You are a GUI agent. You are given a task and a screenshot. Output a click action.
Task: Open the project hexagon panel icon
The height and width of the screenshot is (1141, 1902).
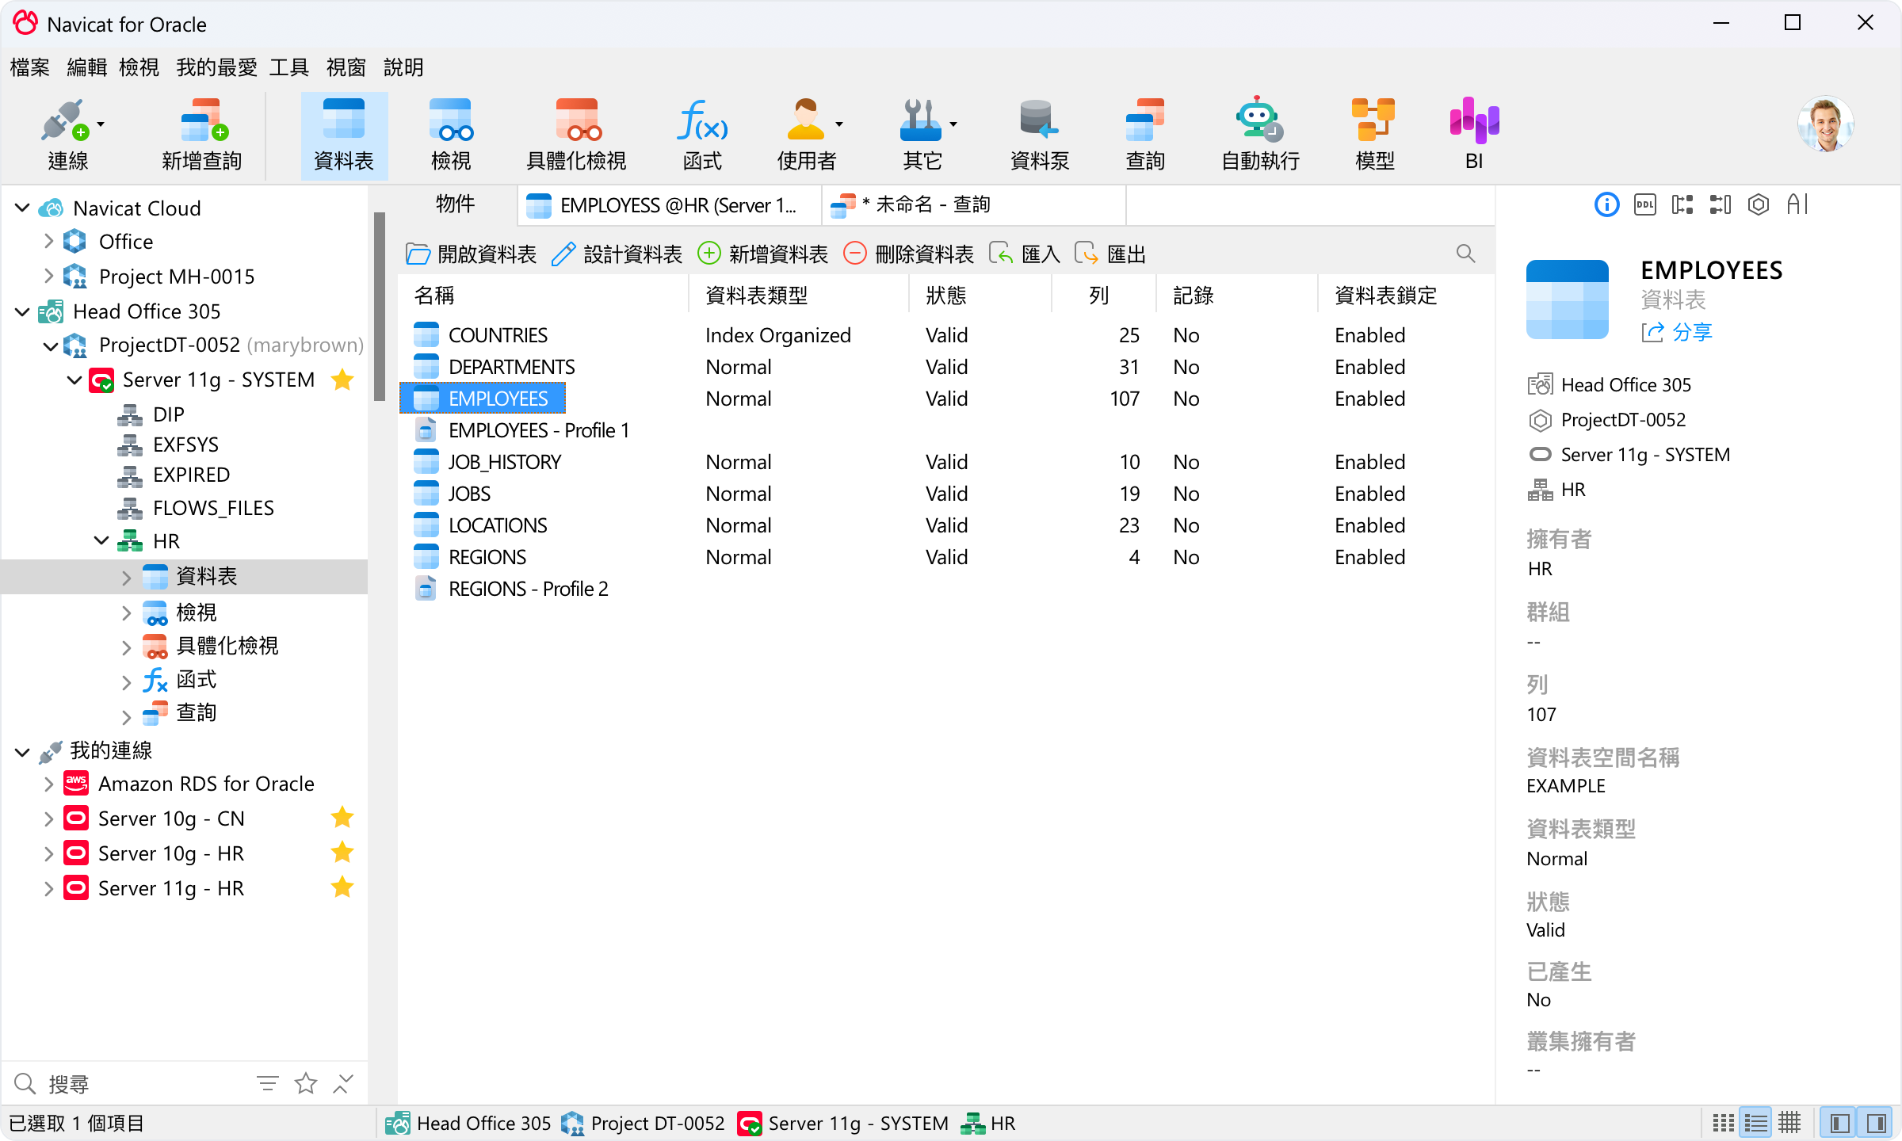(1759, 204)
